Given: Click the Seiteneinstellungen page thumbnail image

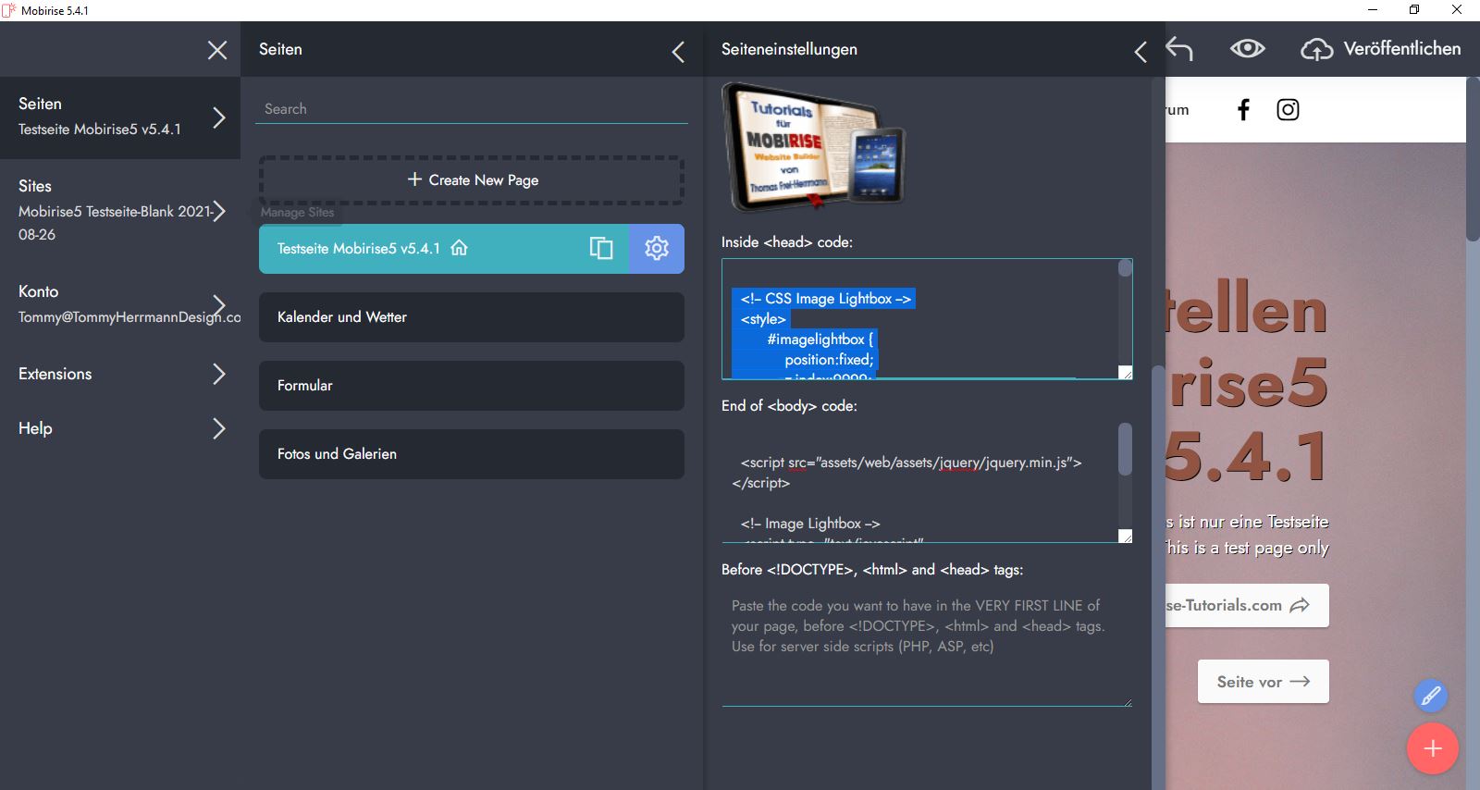Looking at the screenshot, I should (x=812, y=148).
